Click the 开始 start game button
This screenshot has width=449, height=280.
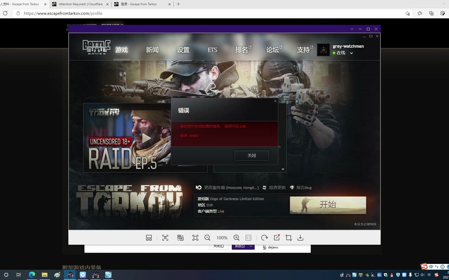pyautogui.click(x=328, y=205)
